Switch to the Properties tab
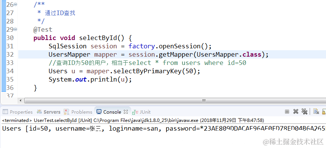Viewport: 326px width, 148px height. click(x=18, y=112)
